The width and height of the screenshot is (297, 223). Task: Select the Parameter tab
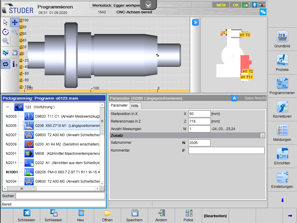[119, 105]
